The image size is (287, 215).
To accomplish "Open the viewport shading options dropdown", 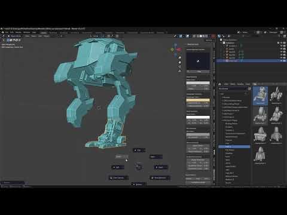I will pyautogui.click(x=209, y=36).
